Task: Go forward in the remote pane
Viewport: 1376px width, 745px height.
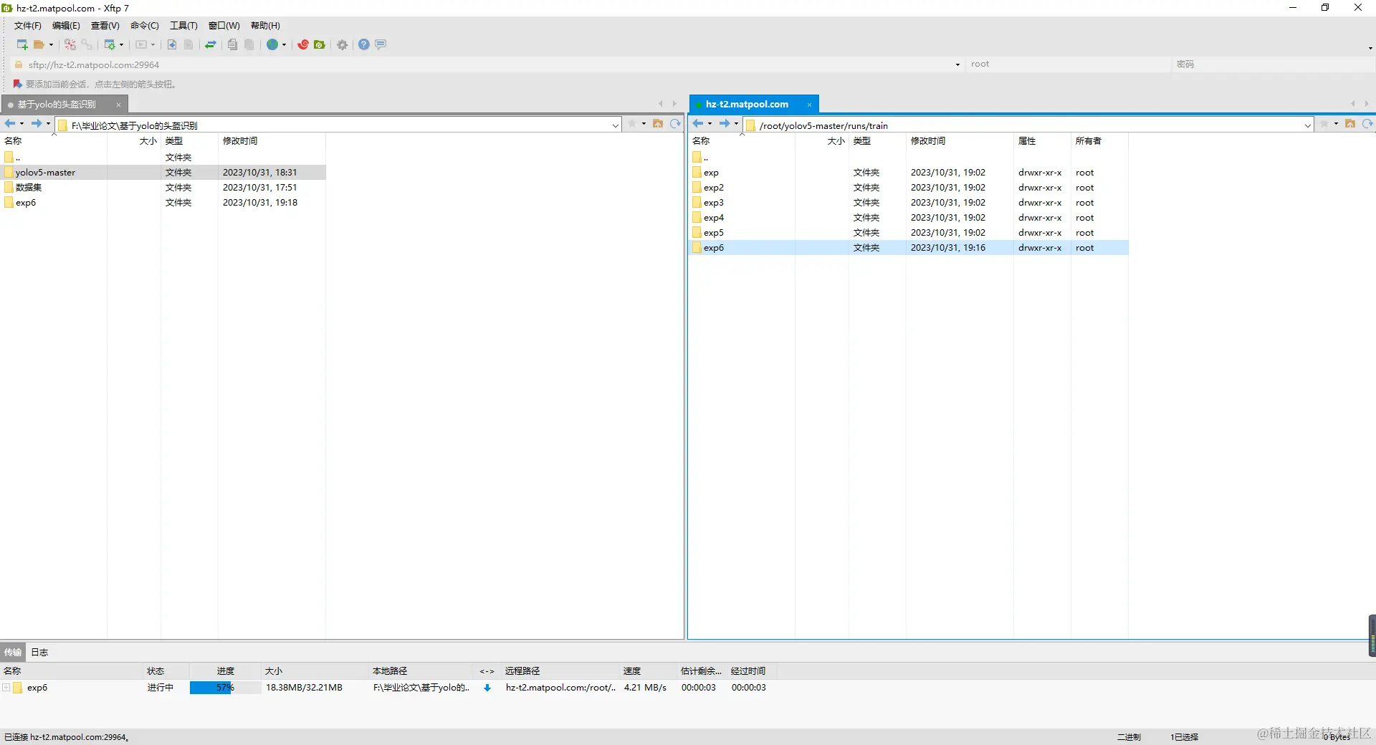Action: [725, 124]
